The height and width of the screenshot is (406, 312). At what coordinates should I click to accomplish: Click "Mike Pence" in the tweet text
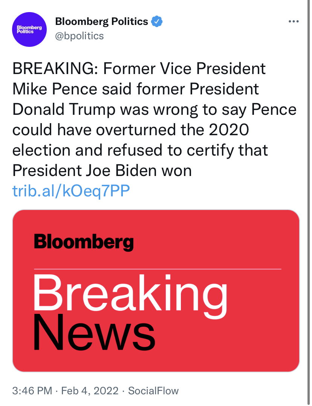point(55,89)
